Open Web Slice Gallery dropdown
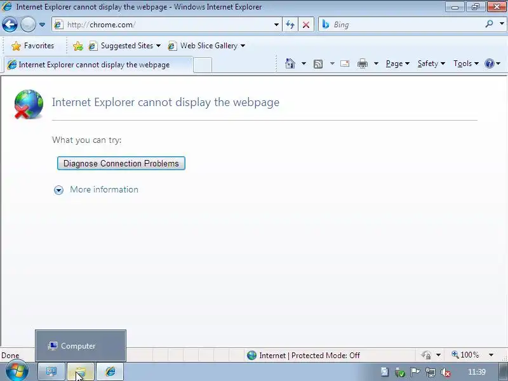This screenshot has height=381, width=508. point(206,46)
